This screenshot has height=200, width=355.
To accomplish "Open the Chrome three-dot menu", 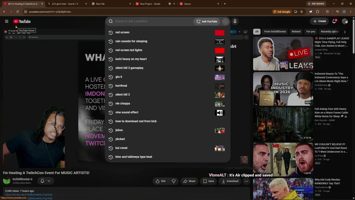I will pyautogui.click(x=351, y=12).
